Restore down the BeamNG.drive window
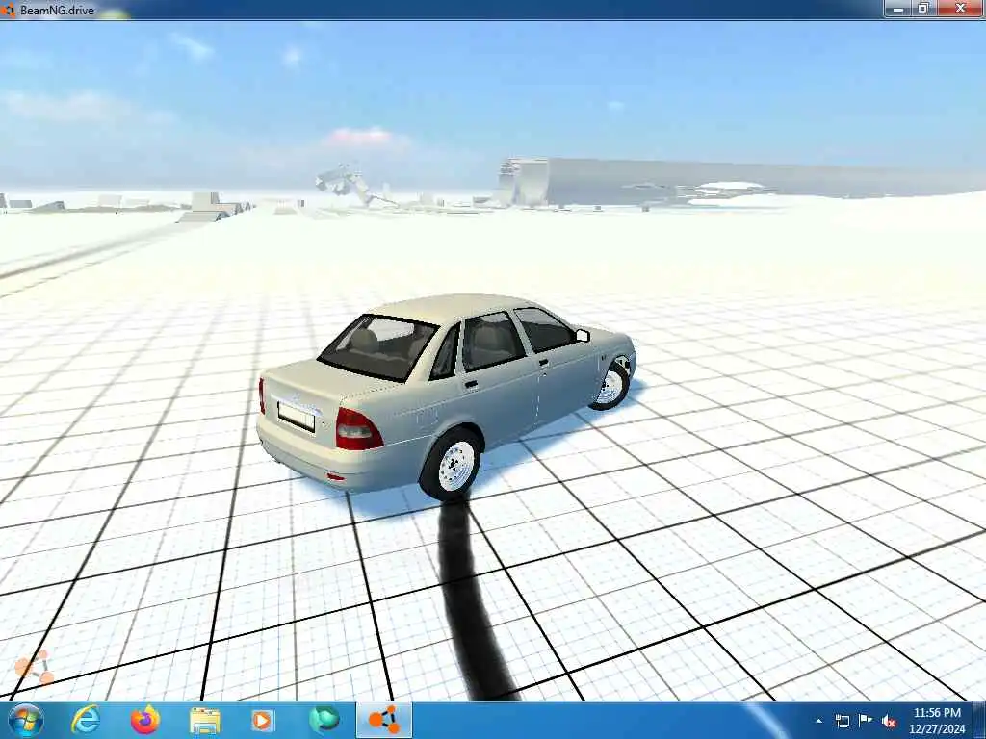 [923, 9]
